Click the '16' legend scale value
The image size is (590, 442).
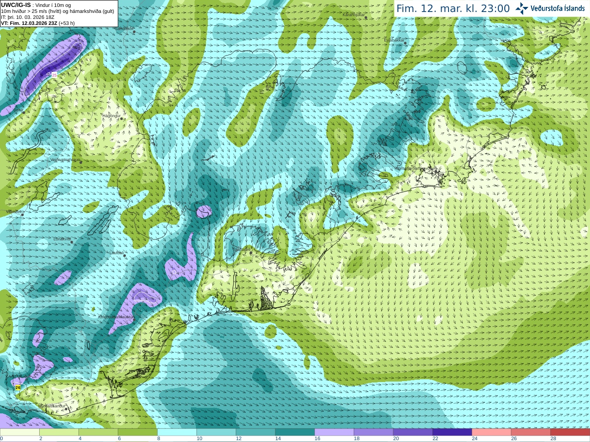click(318, 439)
